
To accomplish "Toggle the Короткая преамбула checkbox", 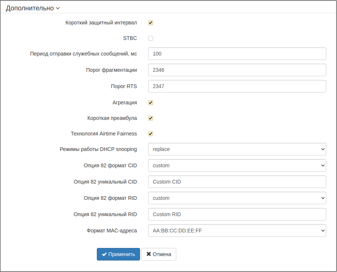I will 151,118.
